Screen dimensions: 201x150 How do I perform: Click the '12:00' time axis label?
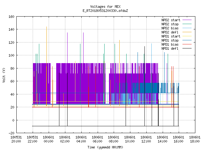coord(146,141)
